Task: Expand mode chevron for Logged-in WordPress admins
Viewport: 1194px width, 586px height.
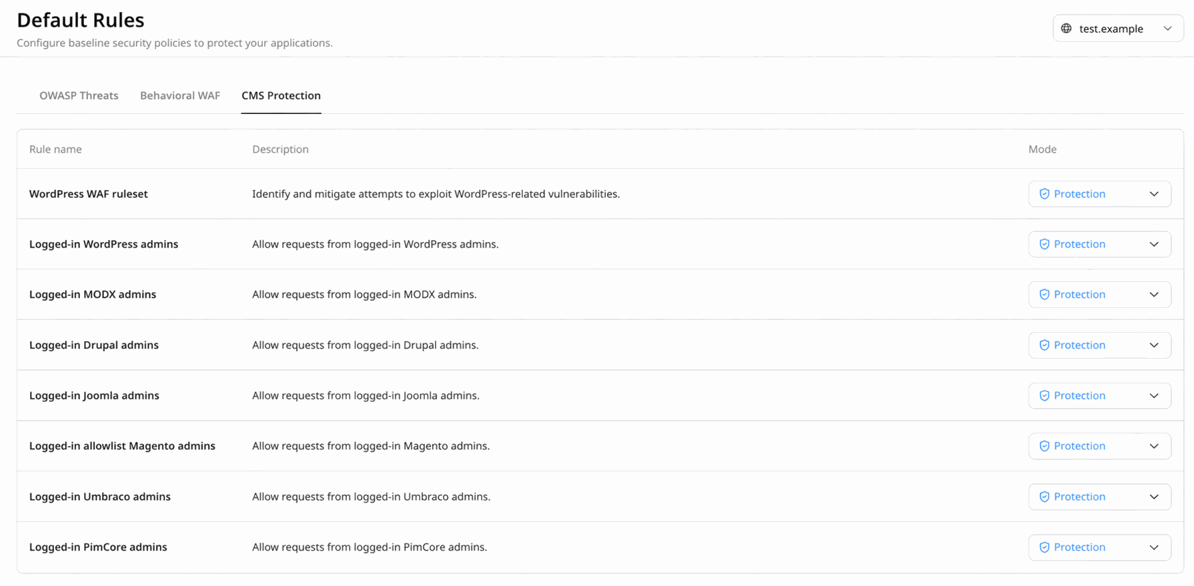Action: coord(1154,244)
